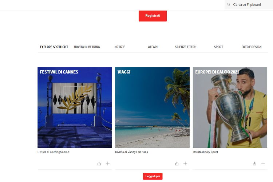273x182 pixels.
Task: Click the Leggi di più button
Action: [x=153, y=176]
